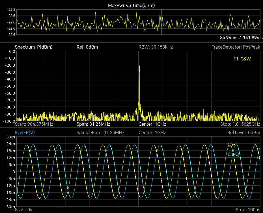The height and width of the screenshot is (213, 263).
Task: Select IQ panel Center: 1GHz value
Action: point(152,132)
